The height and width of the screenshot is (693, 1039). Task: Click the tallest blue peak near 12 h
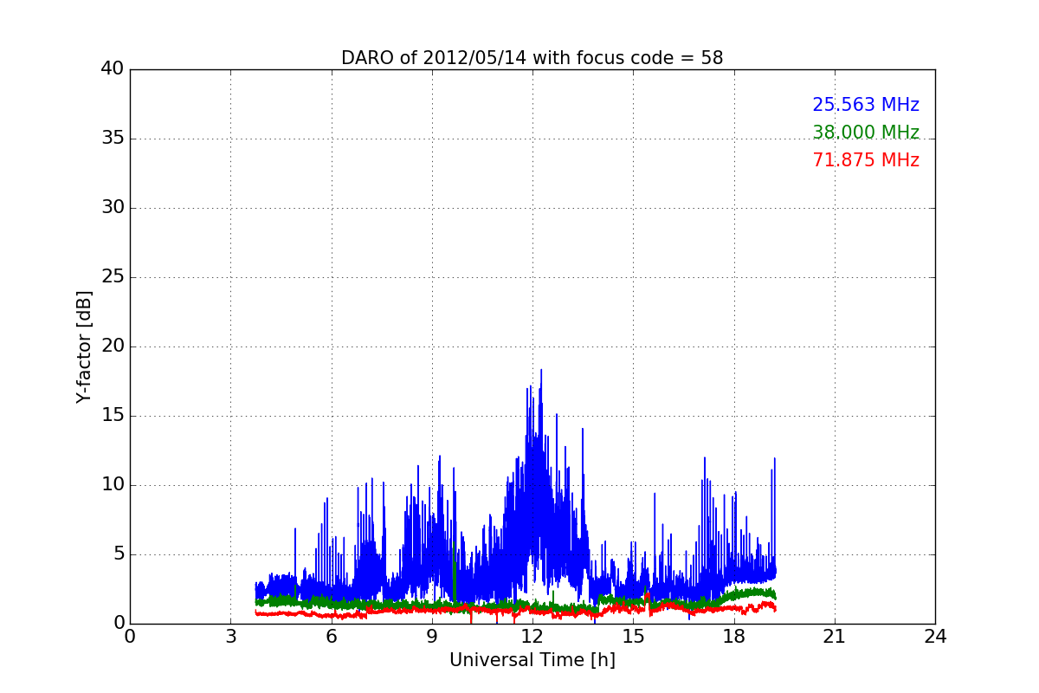click(x=541, y=371)
